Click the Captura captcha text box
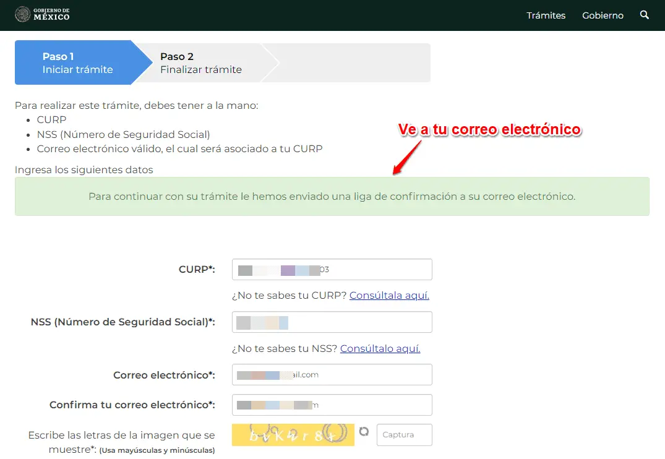 tap(404, 434)
